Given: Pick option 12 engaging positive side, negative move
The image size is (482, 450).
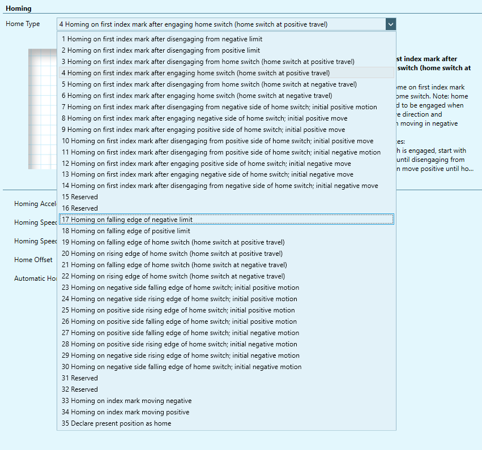Looking at the screenshot, I should tap(226, 164).
